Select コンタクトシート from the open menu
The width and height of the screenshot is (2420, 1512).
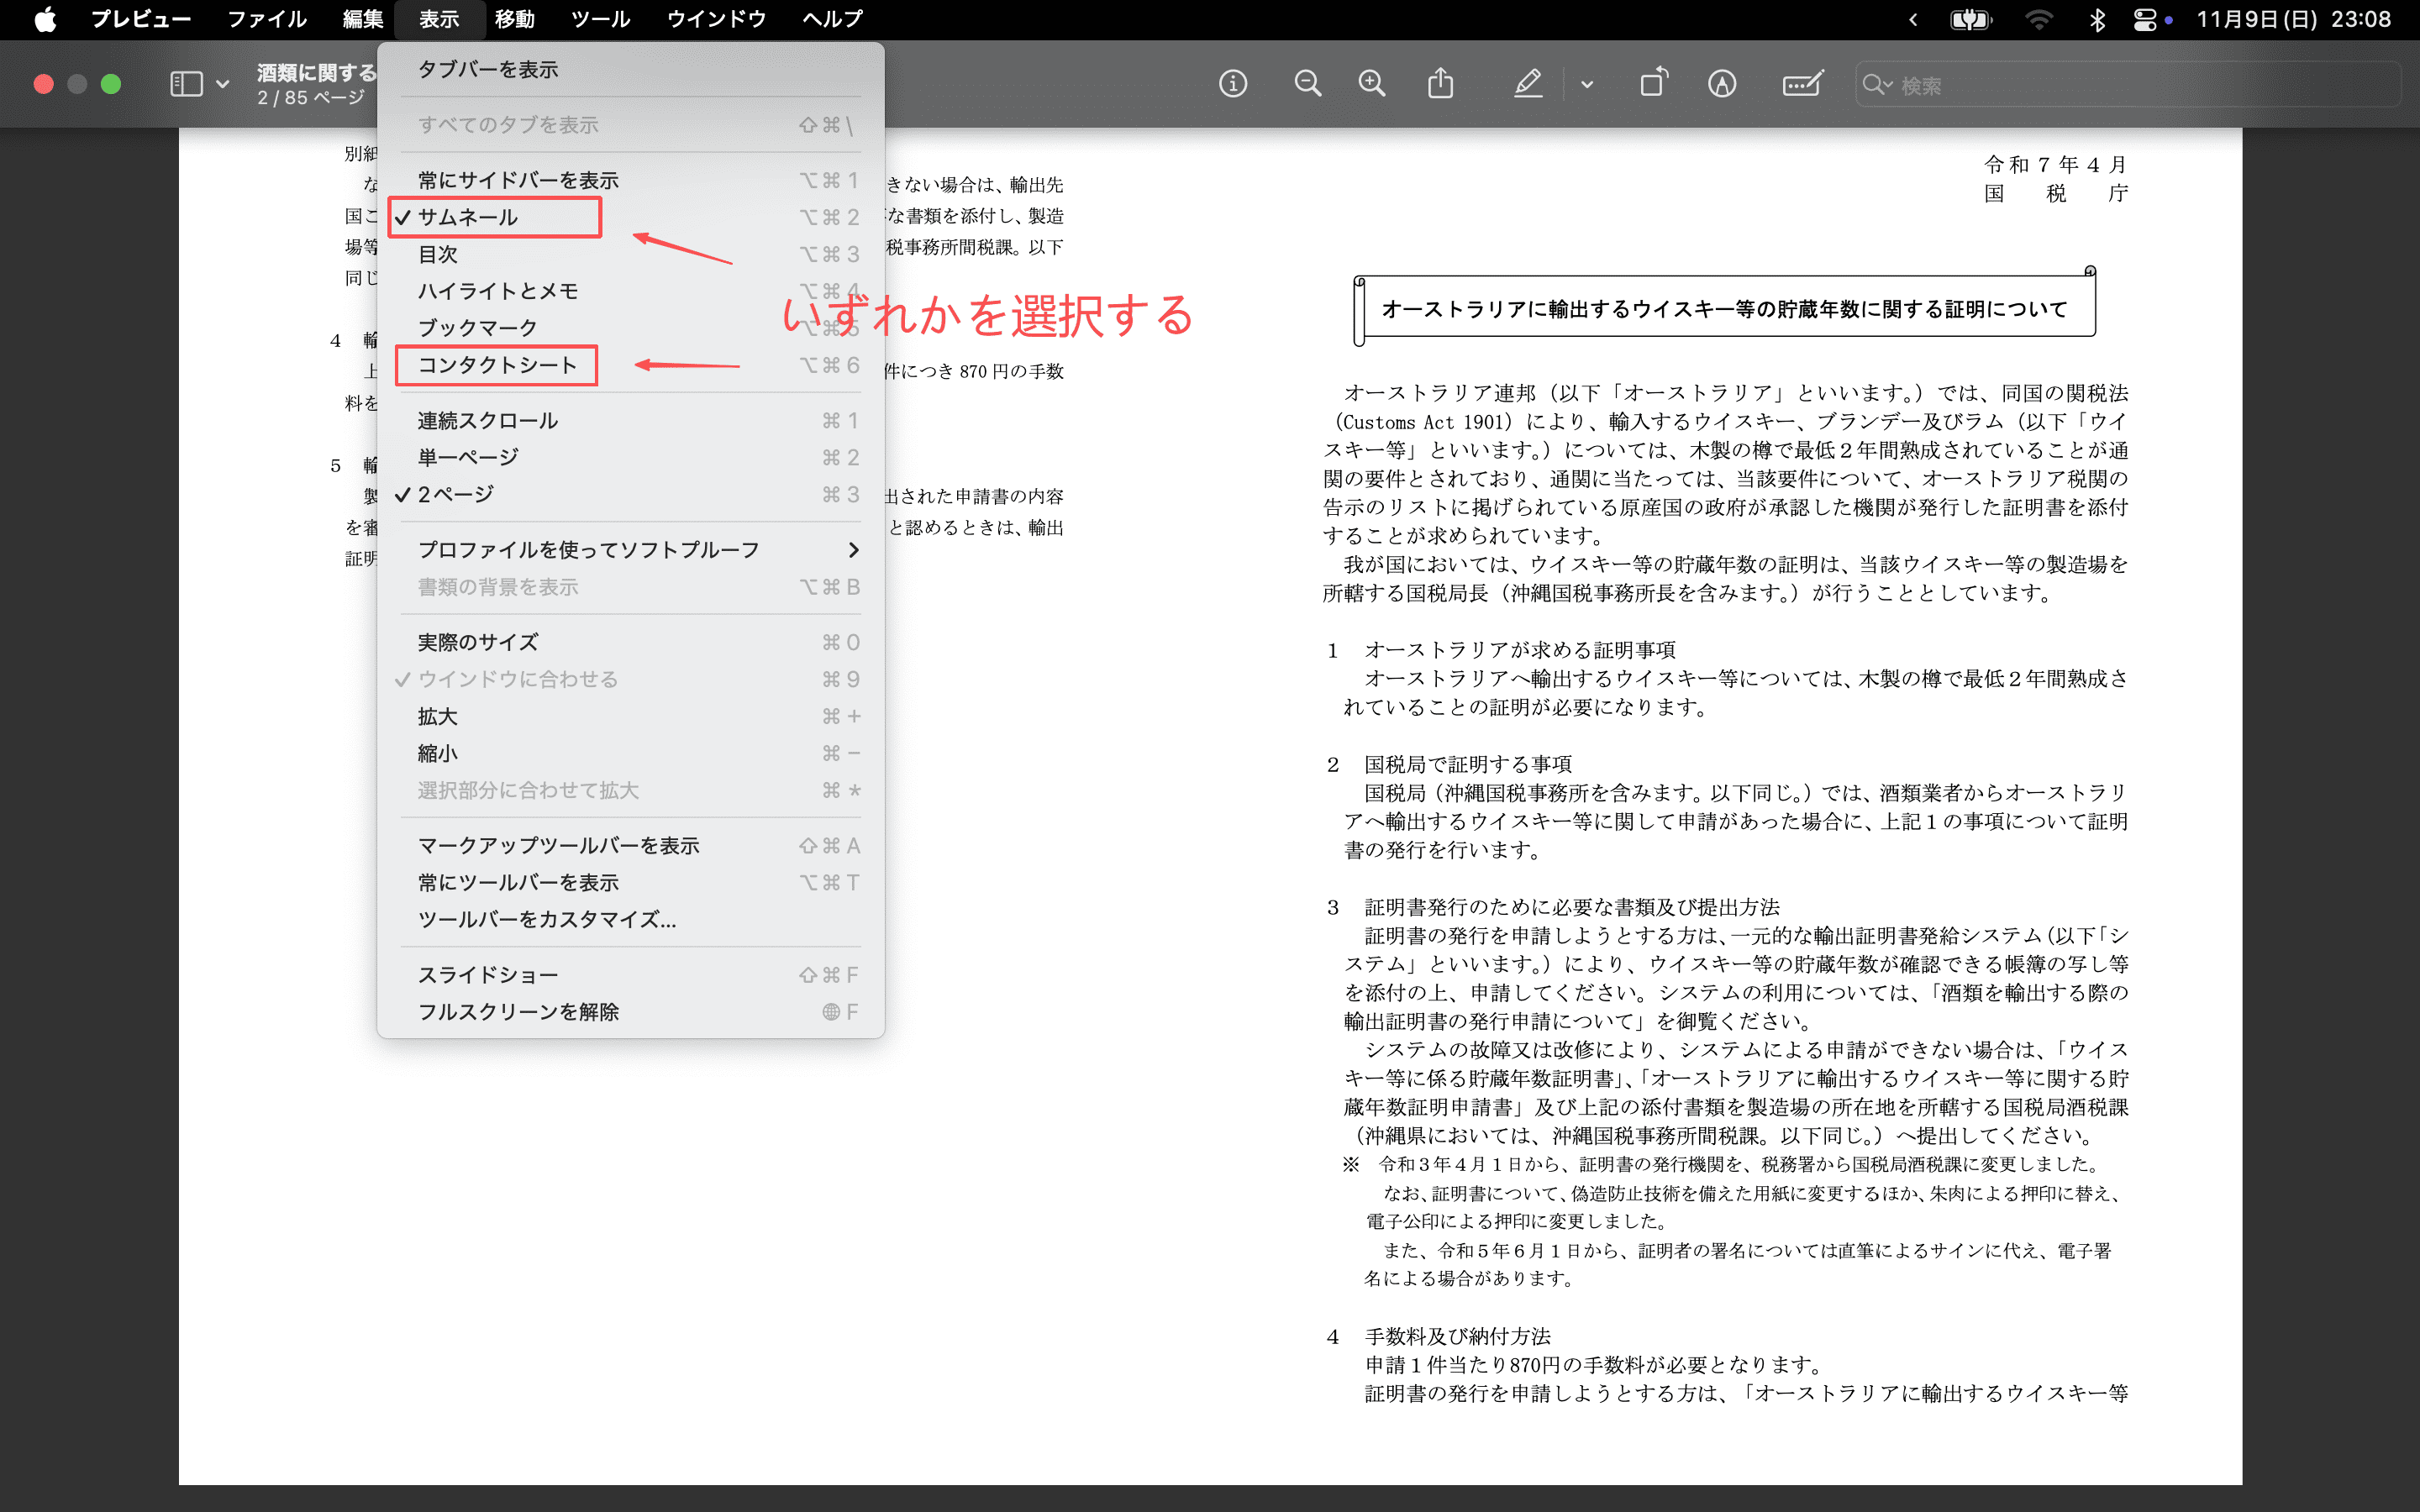[x=497, y=365]
